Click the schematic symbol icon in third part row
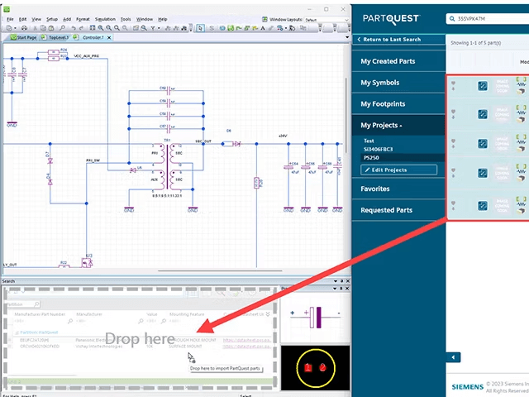This screenshot has height=397, width=529. point(483,143)
